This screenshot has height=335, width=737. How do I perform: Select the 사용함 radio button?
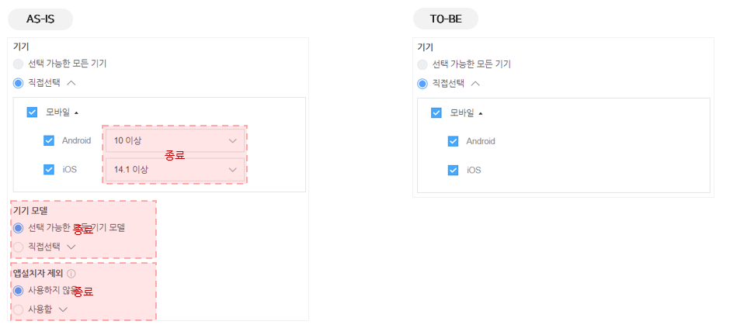19,309
